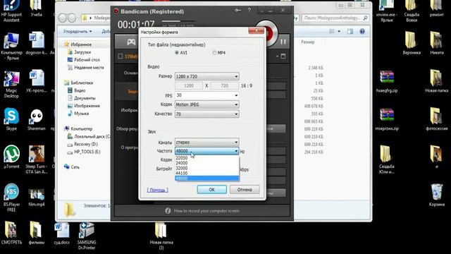Select the HP Support Assistant desktop icon
The image size is (451, 254).
tap(11, 11)
